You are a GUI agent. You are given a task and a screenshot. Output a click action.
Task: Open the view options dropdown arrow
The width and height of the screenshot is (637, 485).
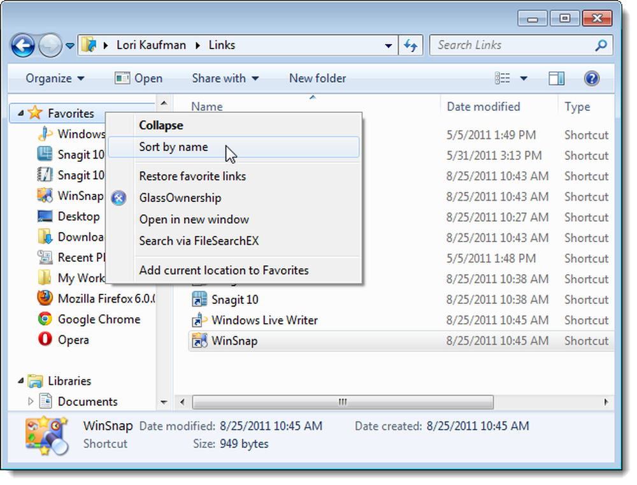524,78
